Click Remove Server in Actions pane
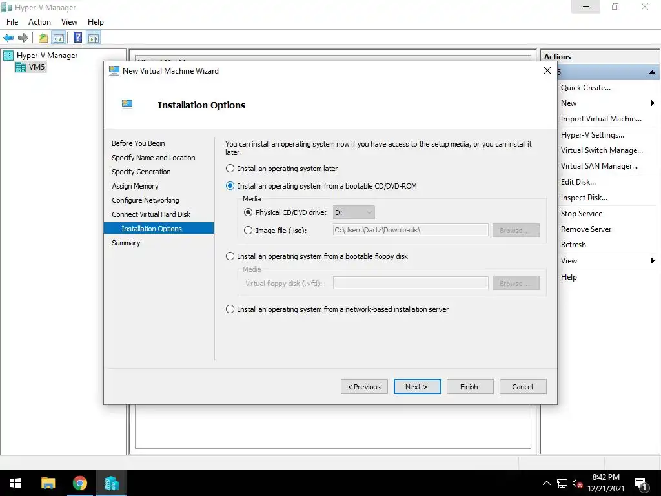 [586, 229]
